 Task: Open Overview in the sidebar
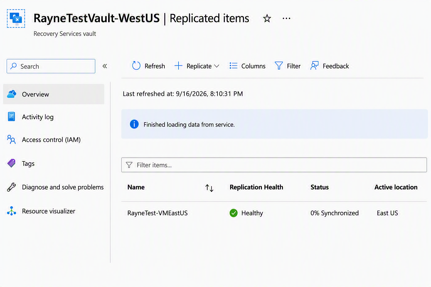tap(54, 94)
